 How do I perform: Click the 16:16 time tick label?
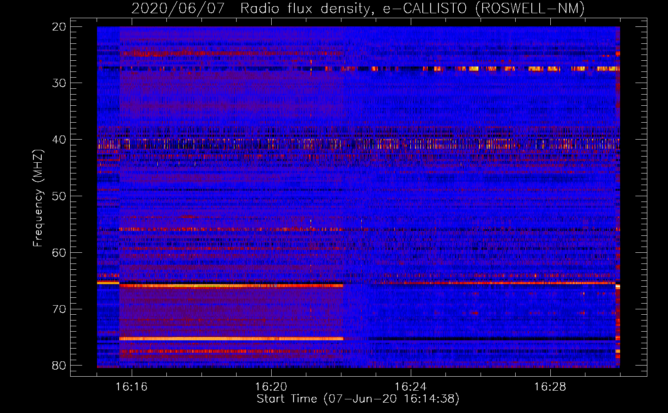[132, 387]
